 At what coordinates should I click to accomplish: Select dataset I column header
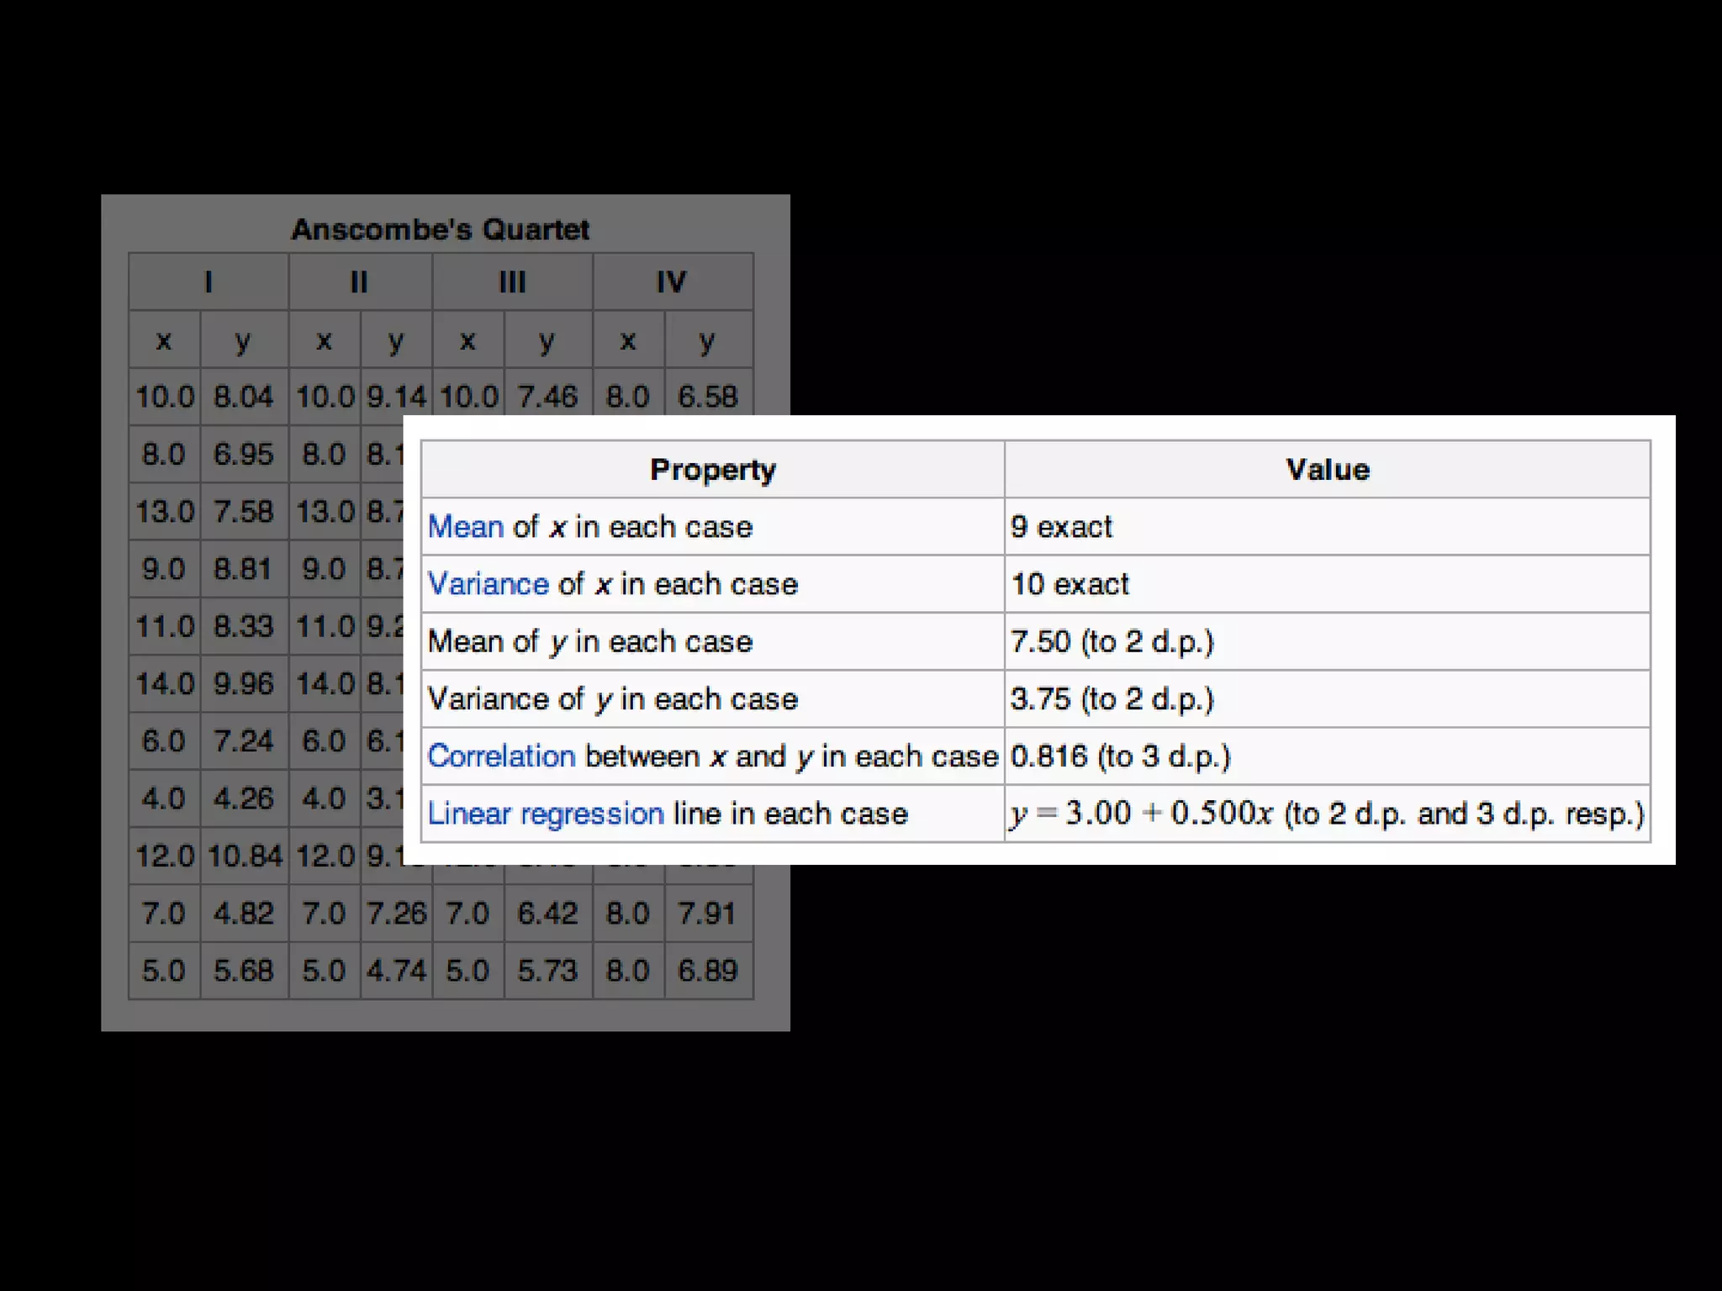point(209,282)
